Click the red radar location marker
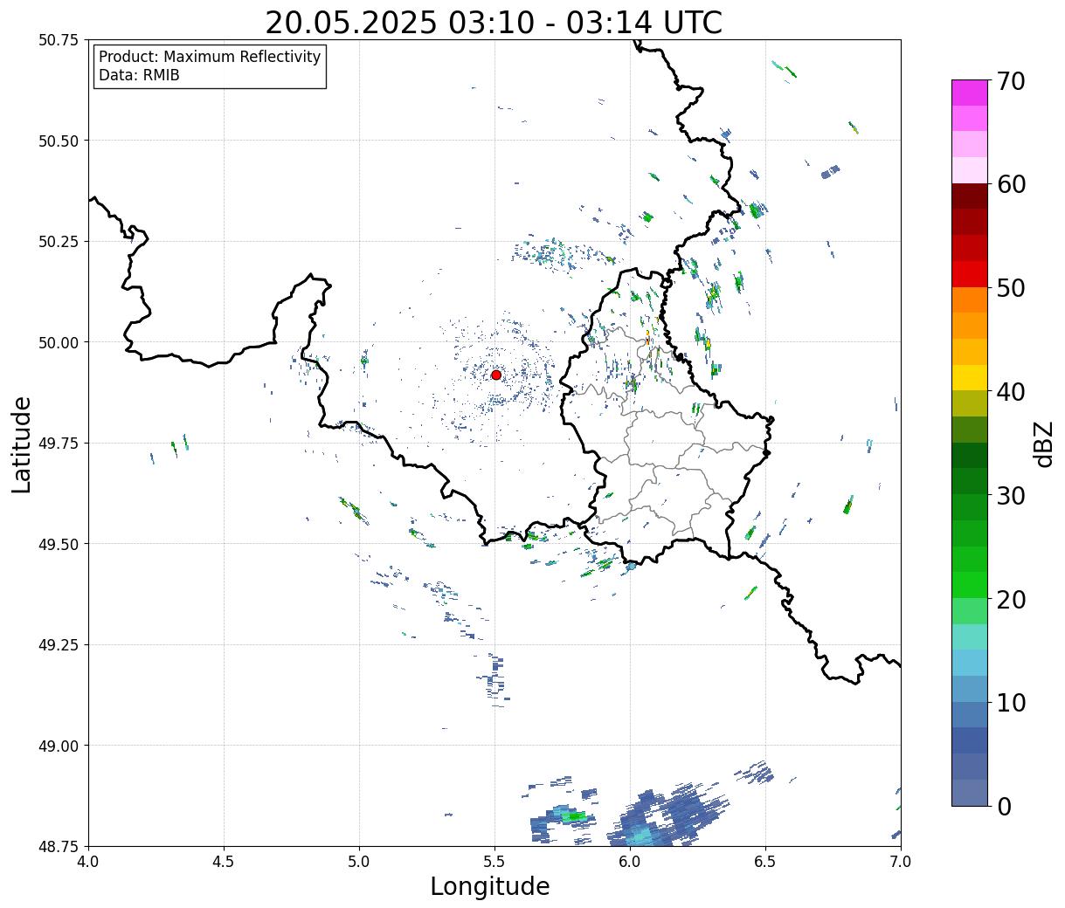 pyautogui.click(x=495, y=375)
